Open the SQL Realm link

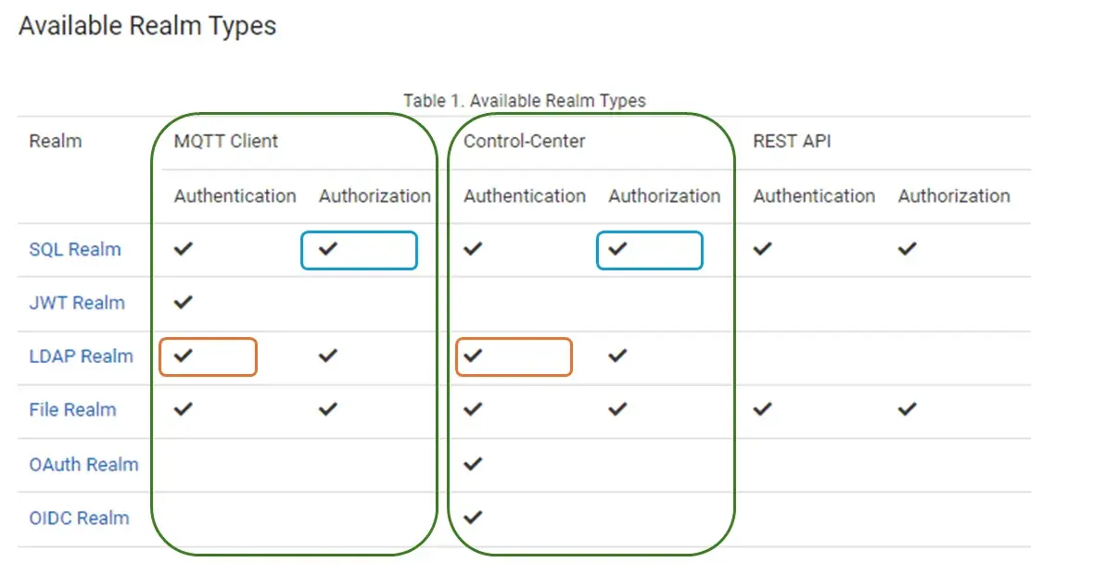point(75,249)
